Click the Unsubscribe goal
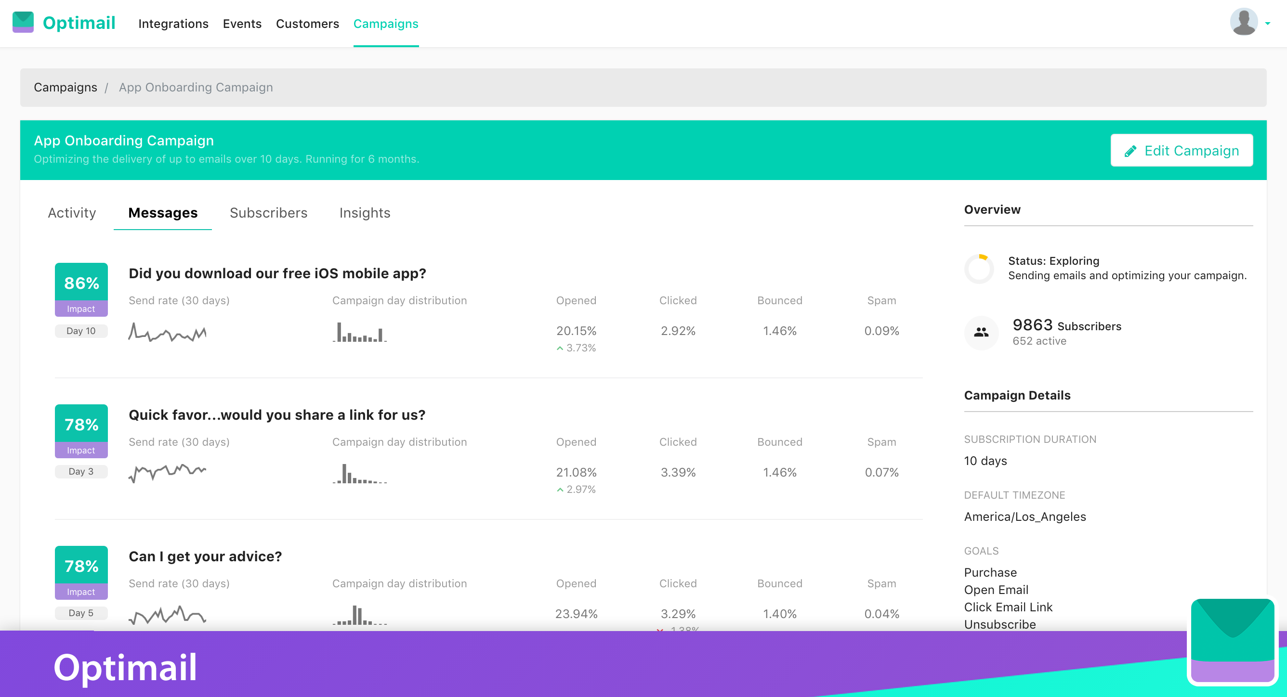This screenshot has height=697, width=1287. (1000, 624)
